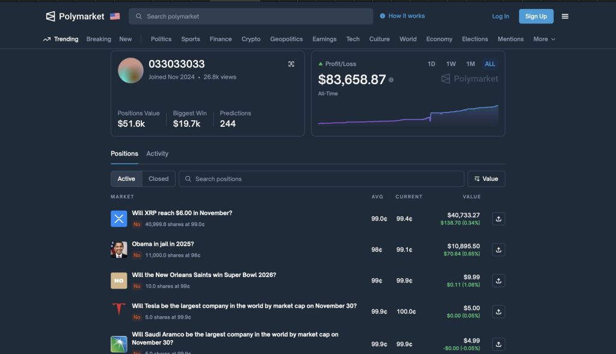Switch to Closed positions filter
The height and width of the screenshot is (354, 616).
click(159, 179)
